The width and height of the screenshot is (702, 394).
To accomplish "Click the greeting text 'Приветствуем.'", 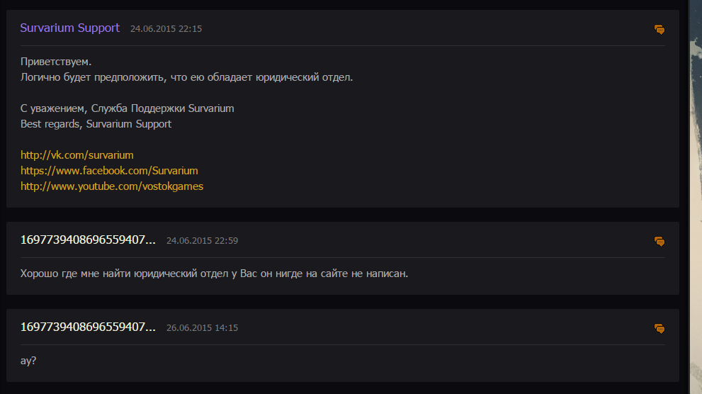I will click(x=56, y=62).
